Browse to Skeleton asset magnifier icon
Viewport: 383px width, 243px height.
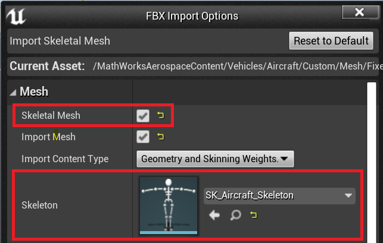236,215
